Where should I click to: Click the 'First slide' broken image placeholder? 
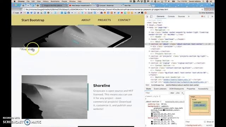click(x=27, y=49)
